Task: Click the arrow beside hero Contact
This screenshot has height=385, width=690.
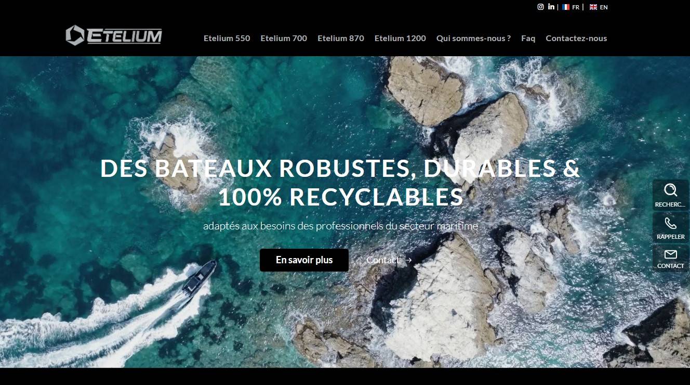Action: [x=409, y=260]
